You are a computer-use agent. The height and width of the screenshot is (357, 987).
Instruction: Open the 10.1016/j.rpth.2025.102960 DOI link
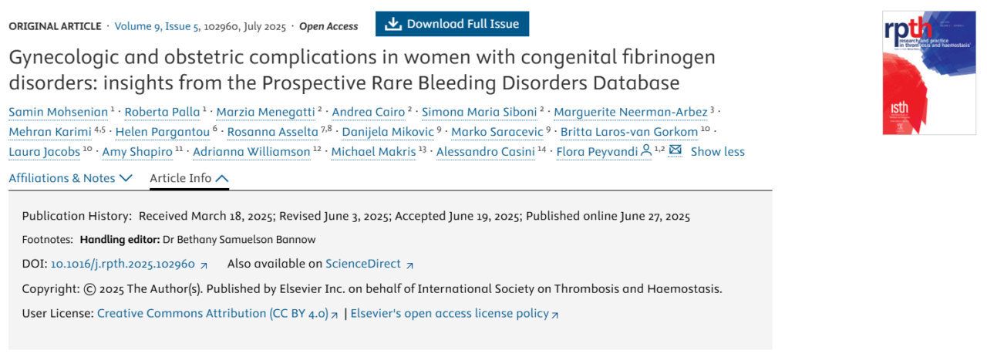(x=123, y=264)
